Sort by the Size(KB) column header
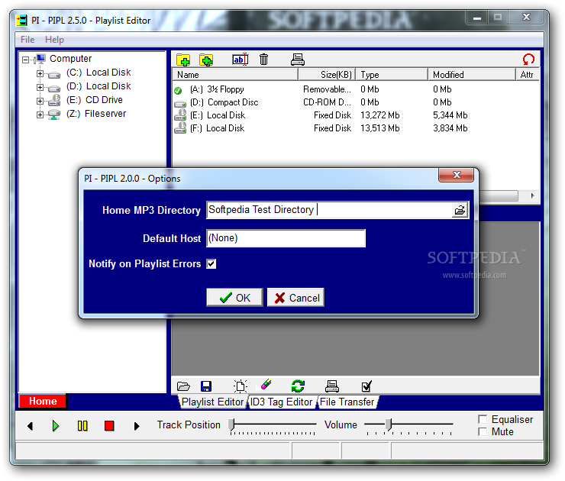 327,75
